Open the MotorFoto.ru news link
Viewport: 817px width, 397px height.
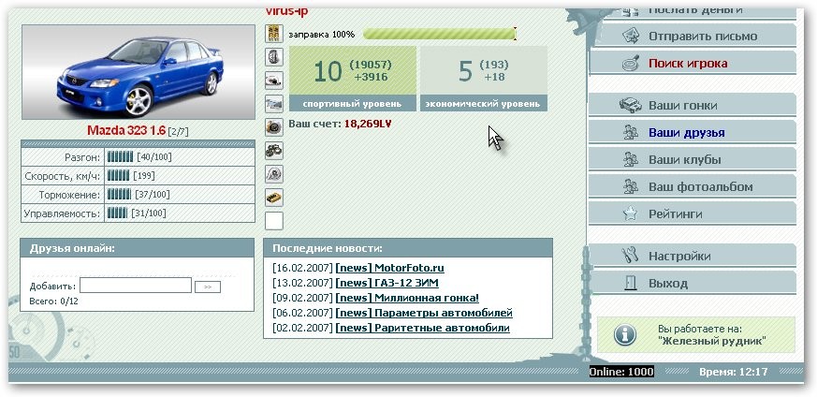click(x=389, y=269)
